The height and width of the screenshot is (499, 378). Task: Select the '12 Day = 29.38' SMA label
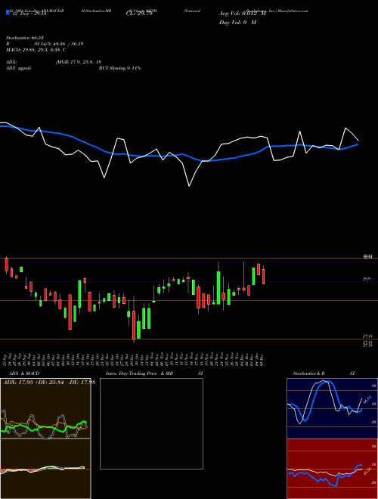(x=28, y=14)
